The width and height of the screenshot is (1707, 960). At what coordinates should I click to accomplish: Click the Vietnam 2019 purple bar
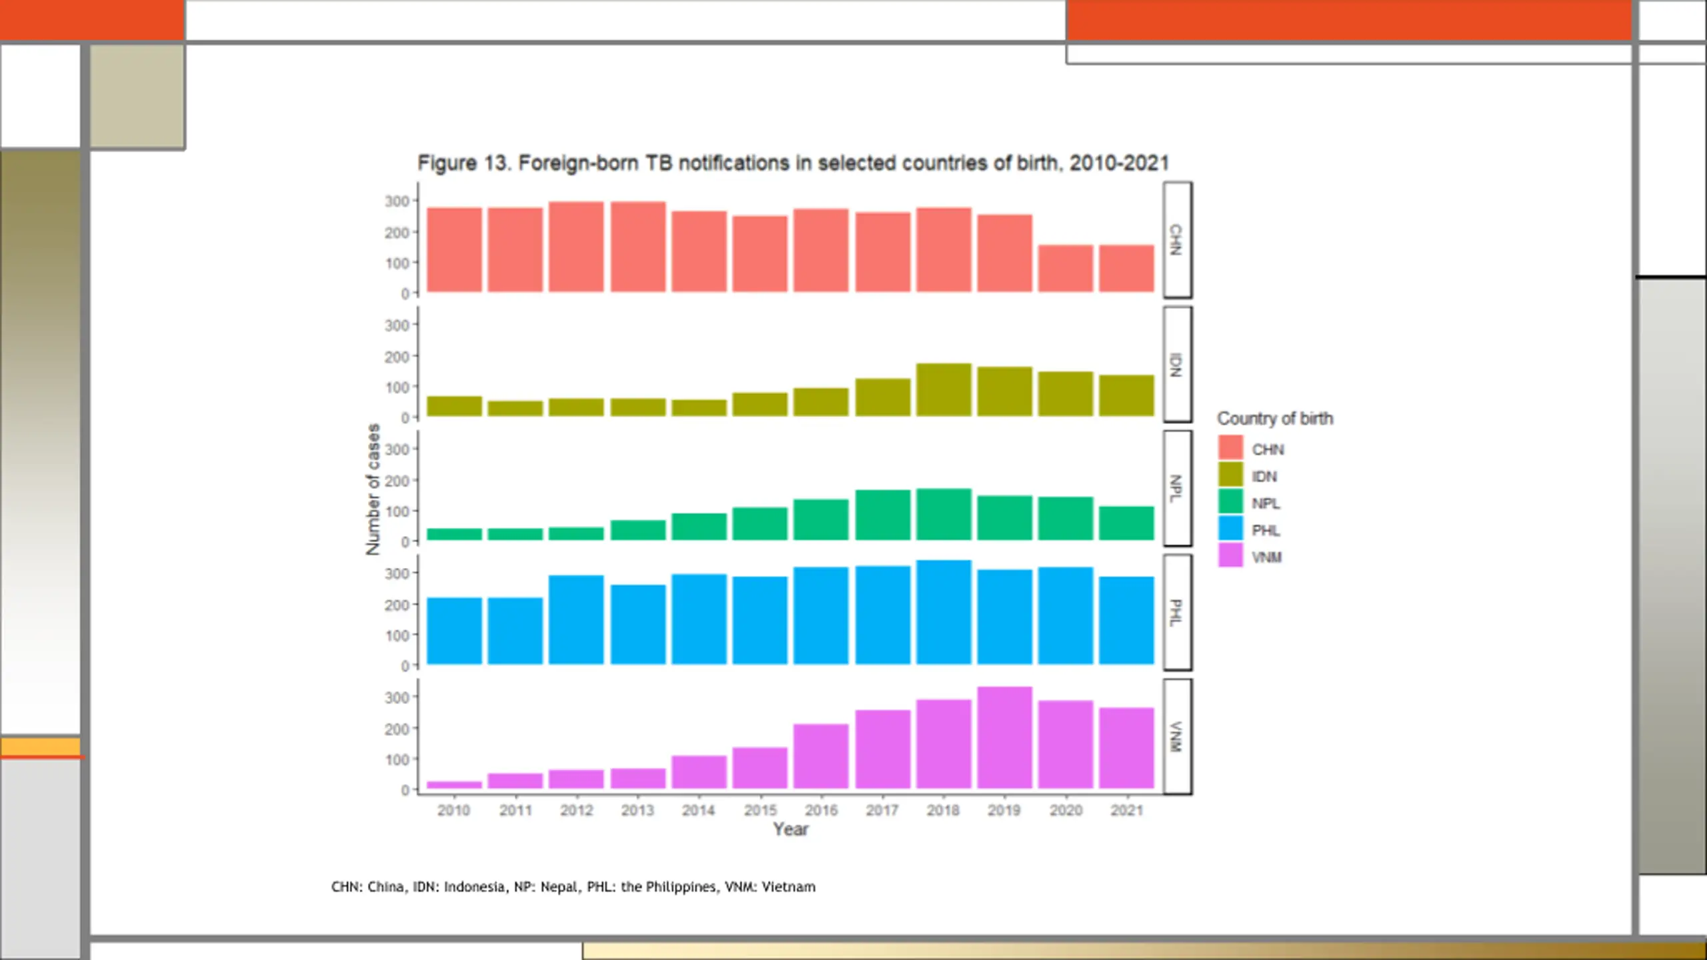point(1004,737)
